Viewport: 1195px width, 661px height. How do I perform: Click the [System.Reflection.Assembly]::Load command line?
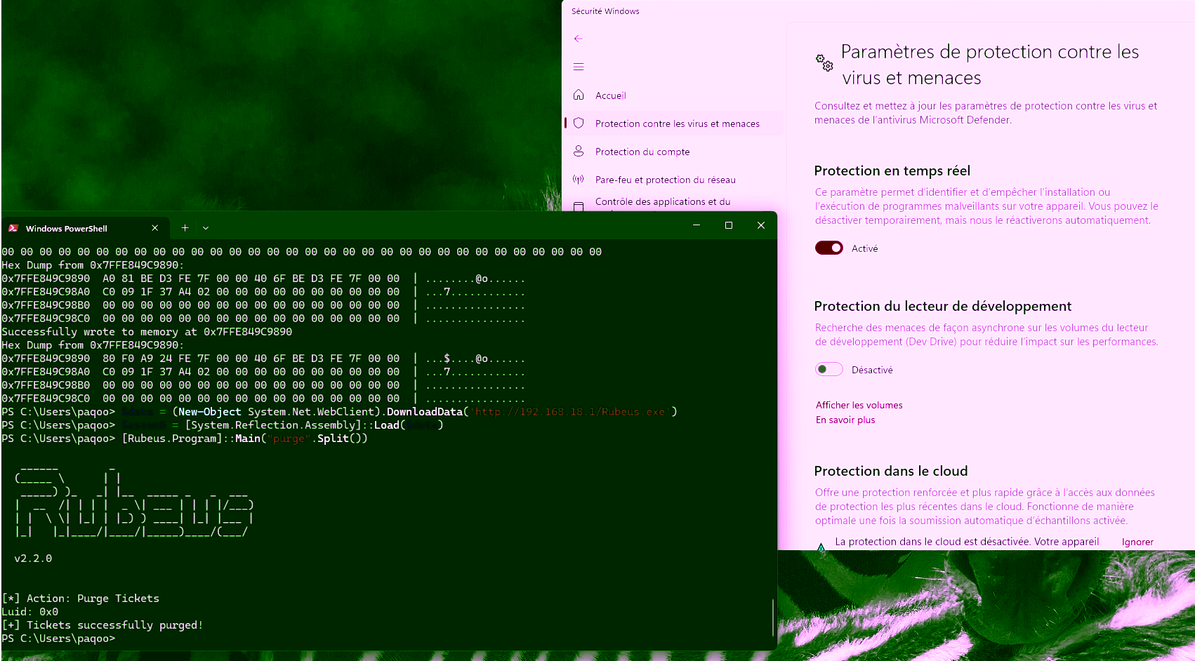click(223, 425)
